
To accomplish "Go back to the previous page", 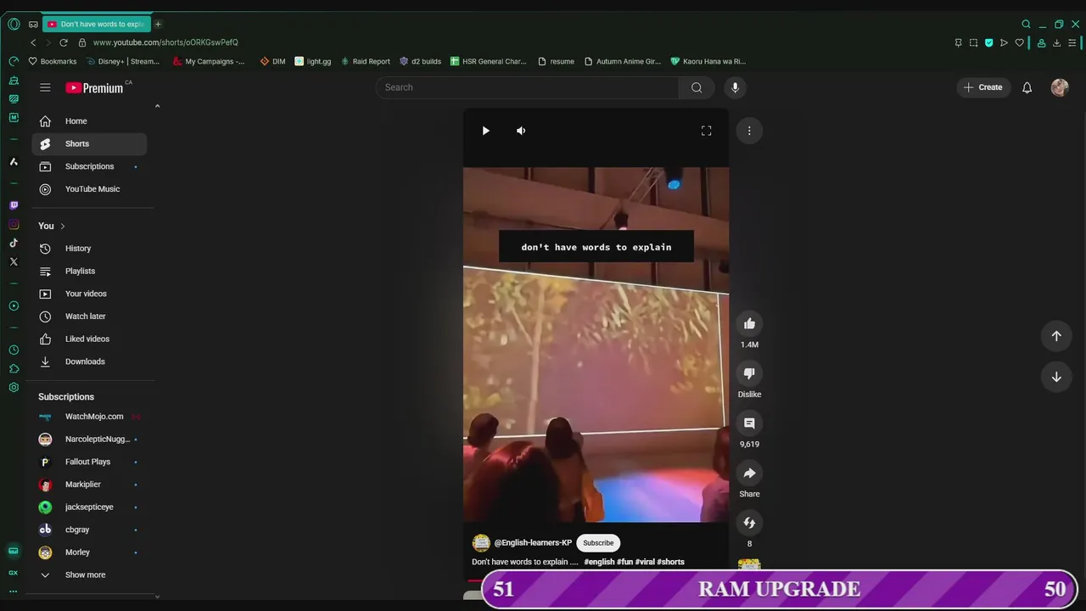I will [33, 42].
